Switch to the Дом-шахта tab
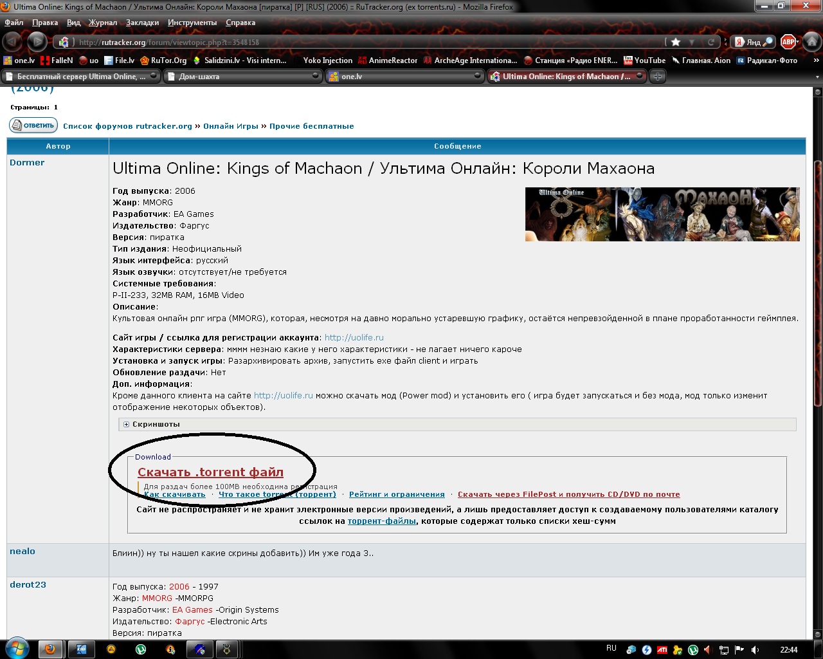The image size is (823, 659). click(243, 77)
